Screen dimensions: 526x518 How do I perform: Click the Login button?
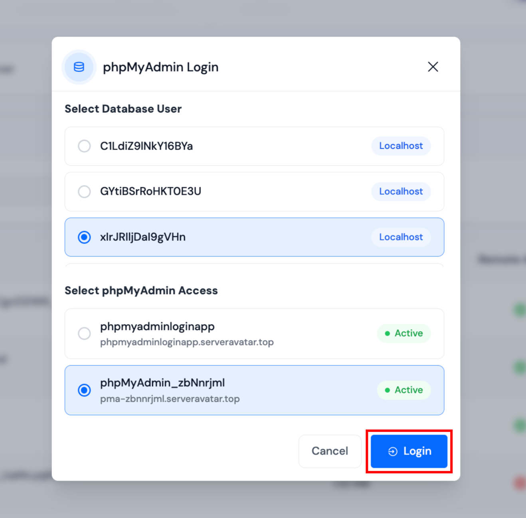409,451
